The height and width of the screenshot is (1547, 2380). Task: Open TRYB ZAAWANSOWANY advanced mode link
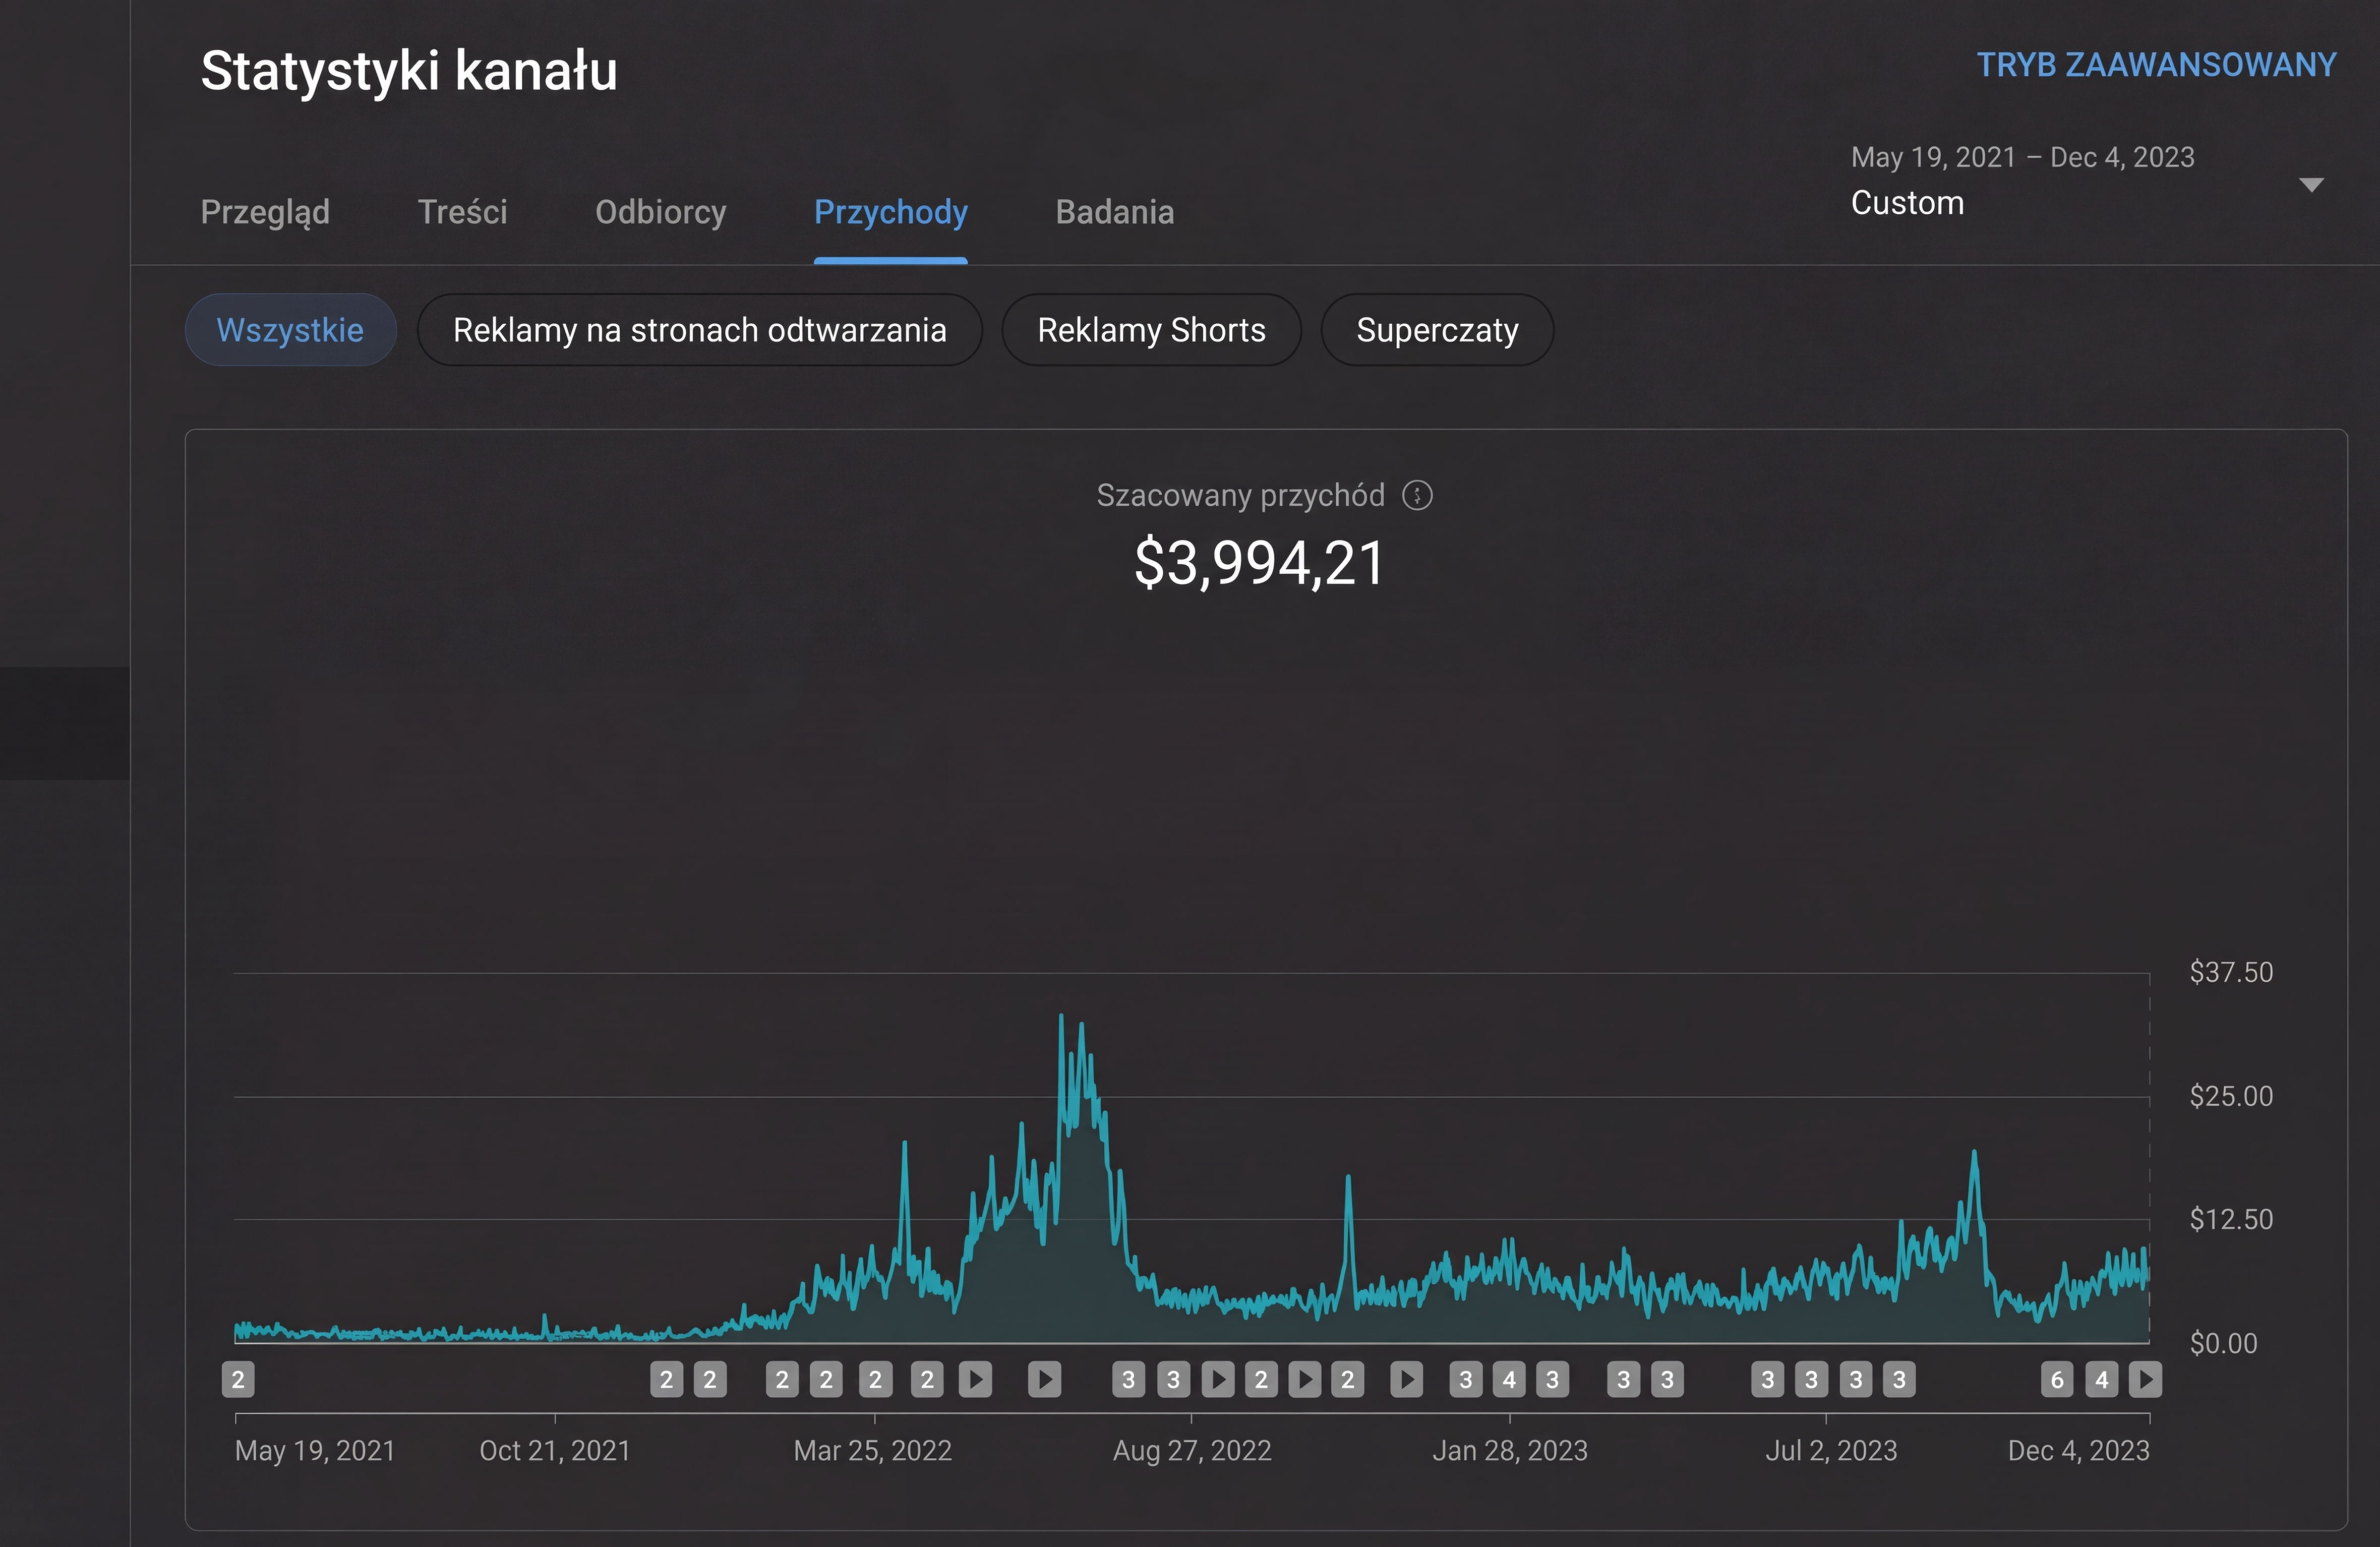point(2156,65)
